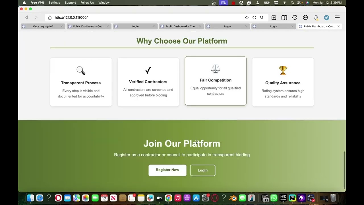Open PyCharm from the dock
The width and height of the screenshot is (364, 205).
[x=292, y=198]
